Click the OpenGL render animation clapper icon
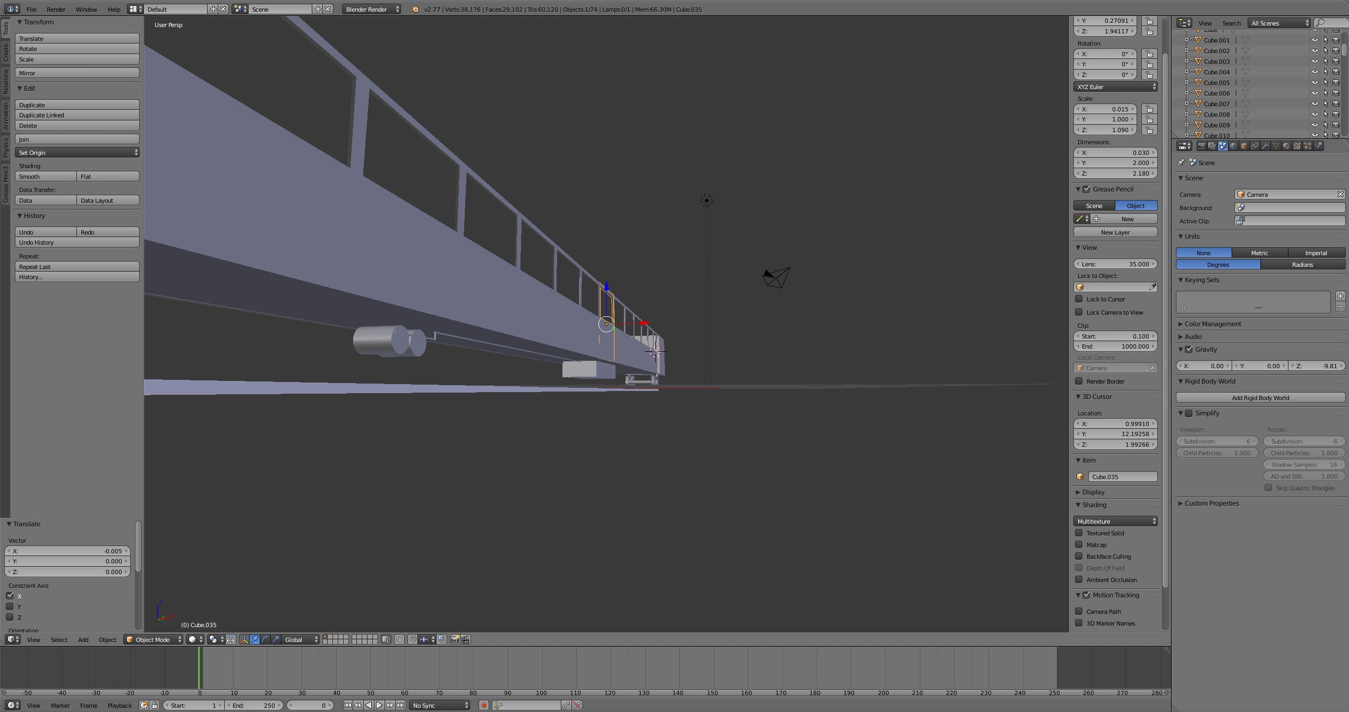This screenshot has height=712, width=1349. click(465, 639)
